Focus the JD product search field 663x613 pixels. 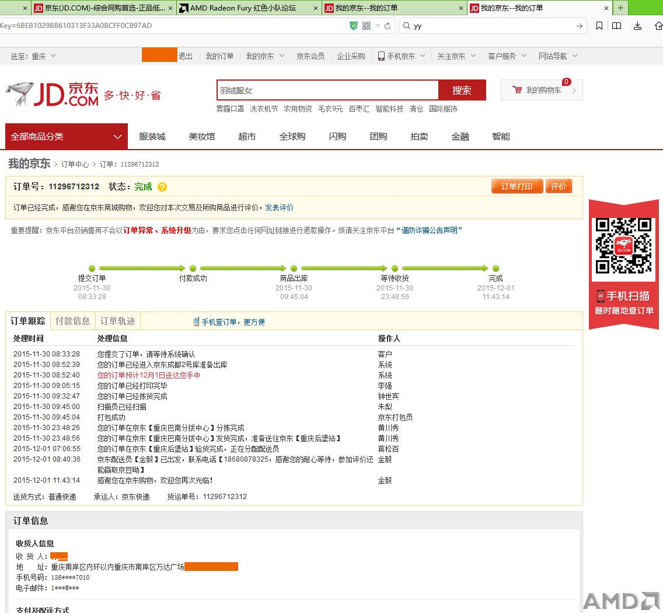click(x=327, y=90)
